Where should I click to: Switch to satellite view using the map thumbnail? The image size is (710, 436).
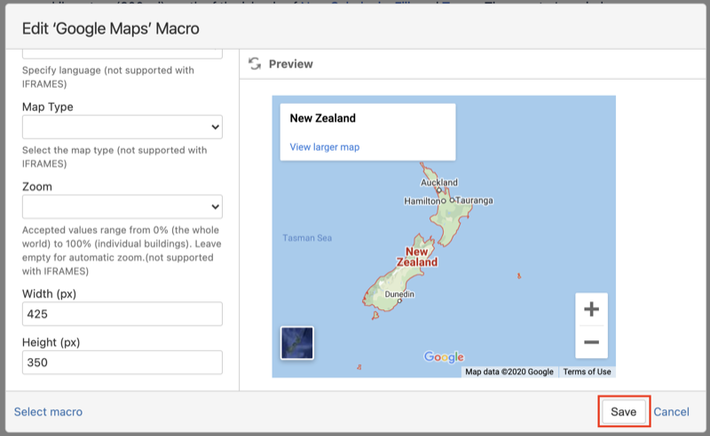(296, 343)
